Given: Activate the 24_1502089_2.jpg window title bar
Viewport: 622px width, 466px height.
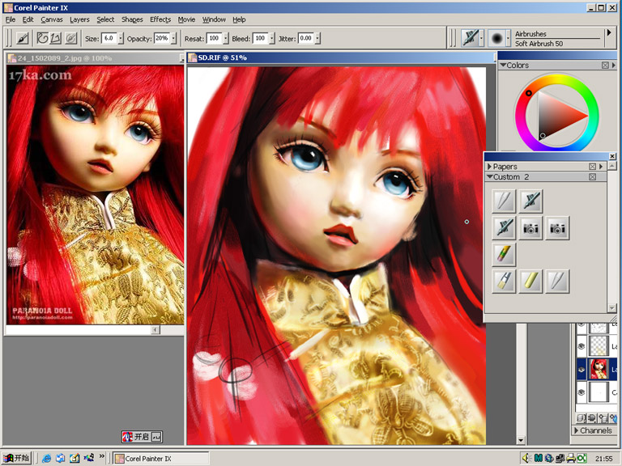Looking at the screenshot, I should pos(94,58).
